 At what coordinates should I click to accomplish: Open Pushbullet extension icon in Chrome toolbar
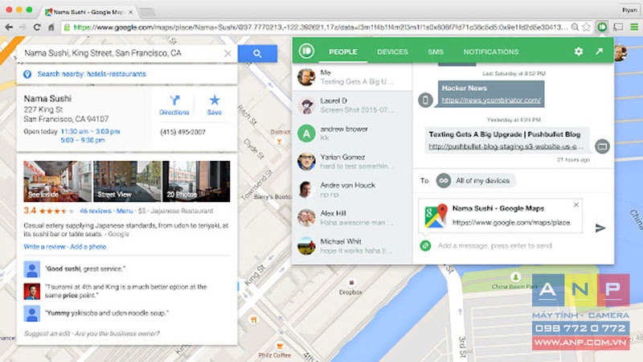pos(602,27)
